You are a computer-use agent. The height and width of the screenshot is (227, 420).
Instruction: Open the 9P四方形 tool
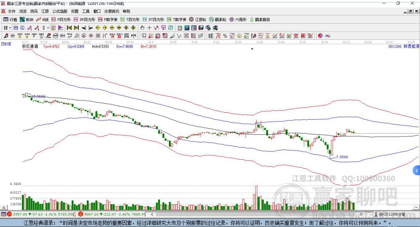pyautogui.click(x=84, y=20)
